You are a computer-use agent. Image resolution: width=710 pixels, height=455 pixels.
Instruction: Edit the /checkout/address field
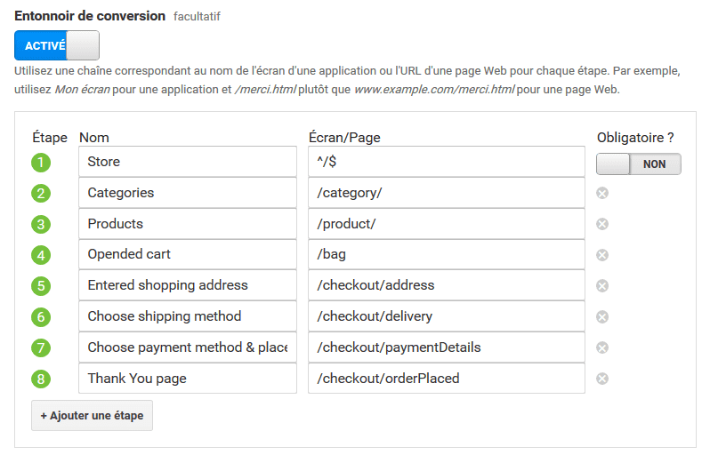[x=446, y=285]
